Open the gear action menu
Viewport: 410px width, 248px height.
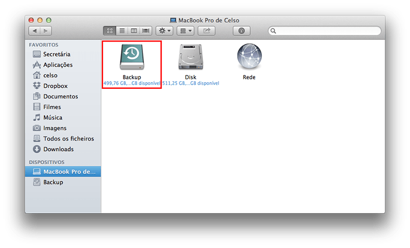click(x=165, y=31)
